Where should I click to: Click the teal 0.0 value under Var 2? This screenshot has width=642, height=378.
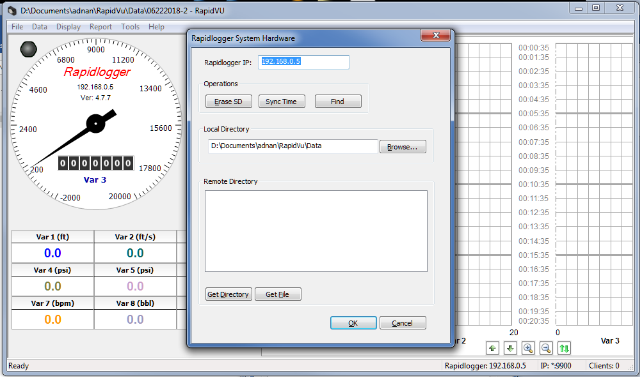coord(135,253)
